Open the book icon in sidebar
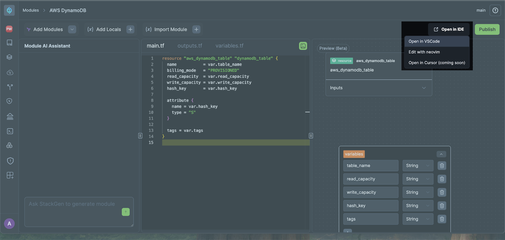This screenshot has height=240, width=505. click(10, 43)
